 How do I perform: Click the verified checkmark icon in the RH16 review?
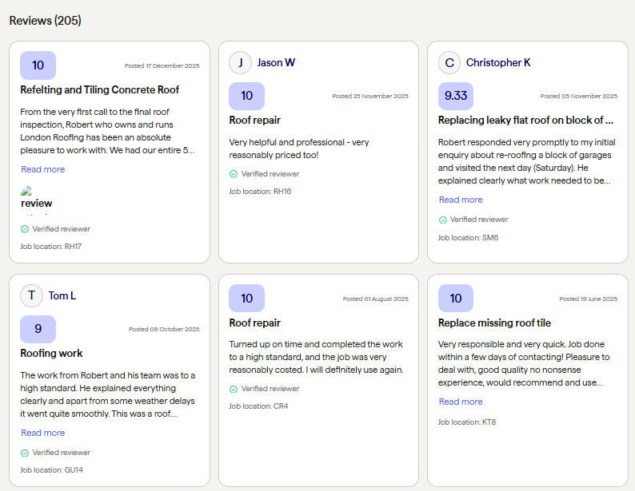[234, 174]
